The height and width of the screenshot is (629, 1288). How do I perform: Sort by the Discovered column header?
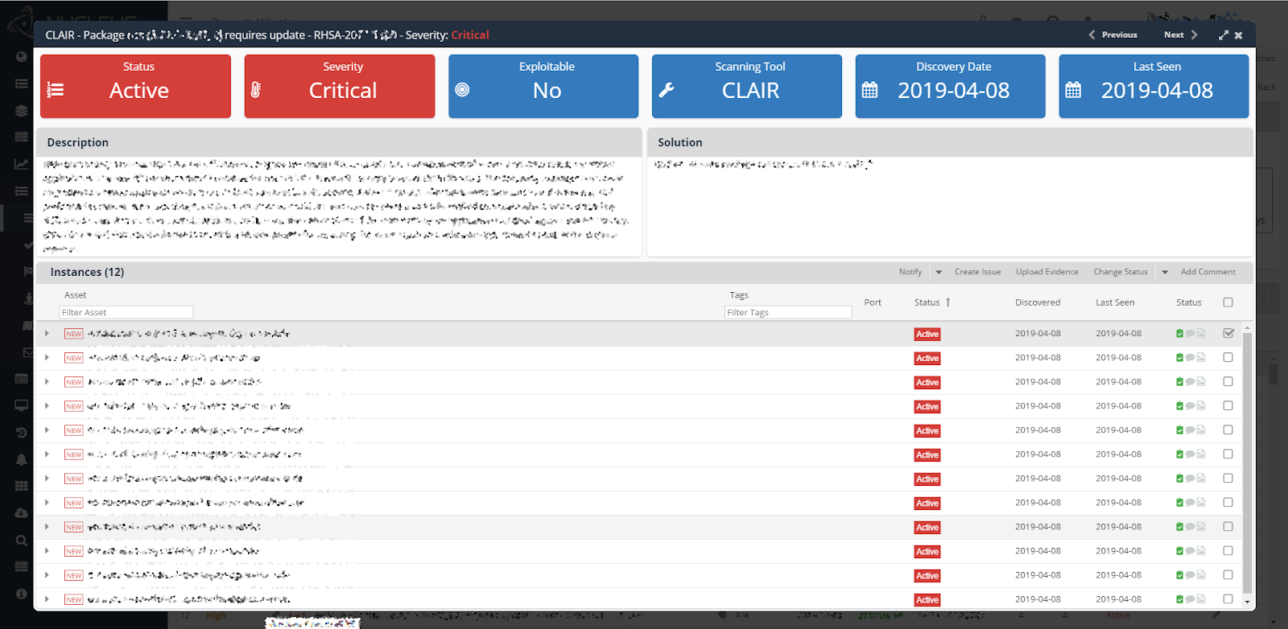click(1038, 302)
